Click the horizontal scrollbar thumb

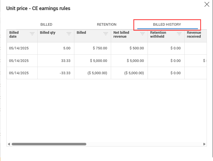(x=49, y=144)
